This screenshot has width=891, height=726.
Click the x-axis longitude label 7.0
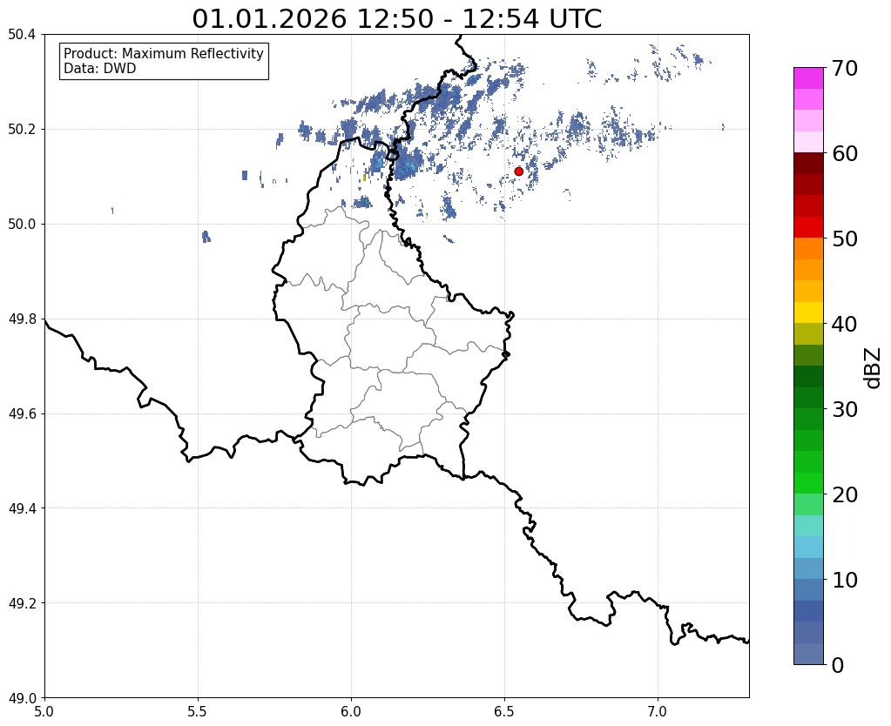coord(658,711)
